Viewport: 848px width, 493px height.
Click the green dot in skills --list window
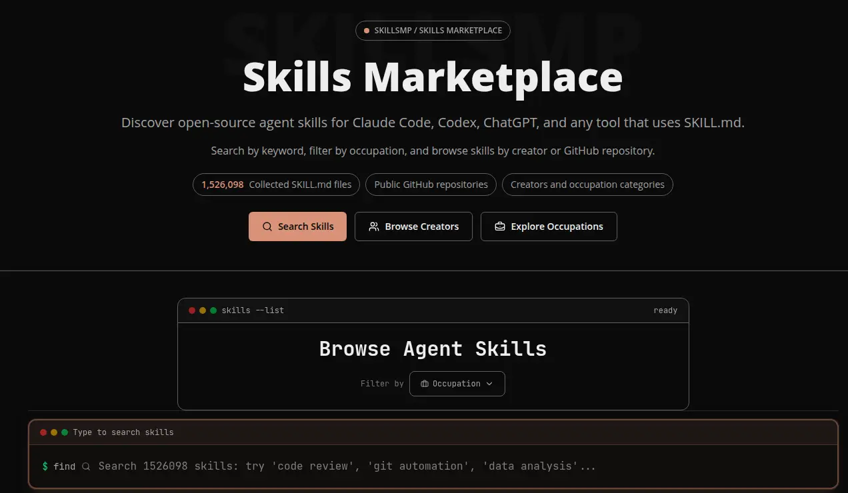[213, 310]
